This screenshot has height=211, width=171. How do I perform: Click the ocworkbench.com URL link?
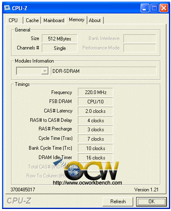tap(87, 183)
